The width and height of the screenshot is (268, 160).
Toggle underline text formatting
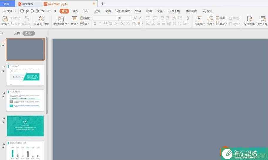click(105, 23)
